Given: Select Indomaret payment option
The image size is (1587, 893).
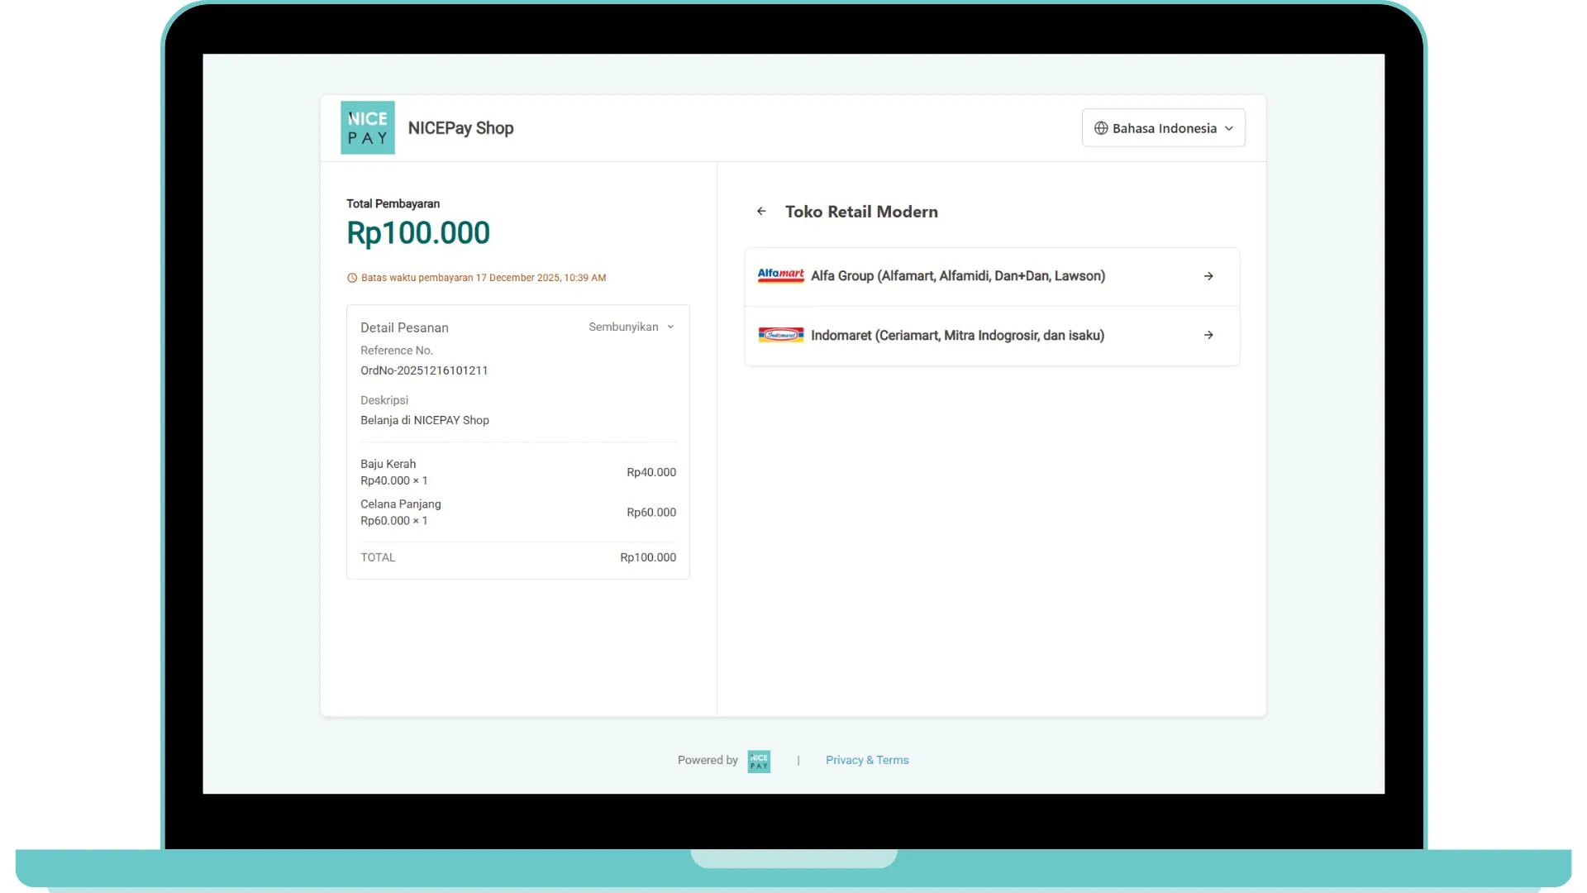Looking at the screenshot, I should click(992, 336).
